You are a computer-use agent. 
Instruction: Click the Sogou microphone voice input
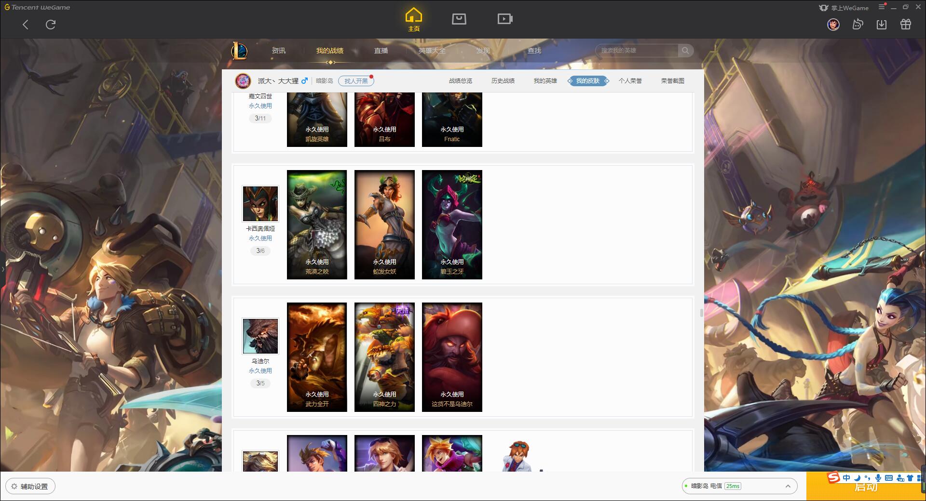878,478
